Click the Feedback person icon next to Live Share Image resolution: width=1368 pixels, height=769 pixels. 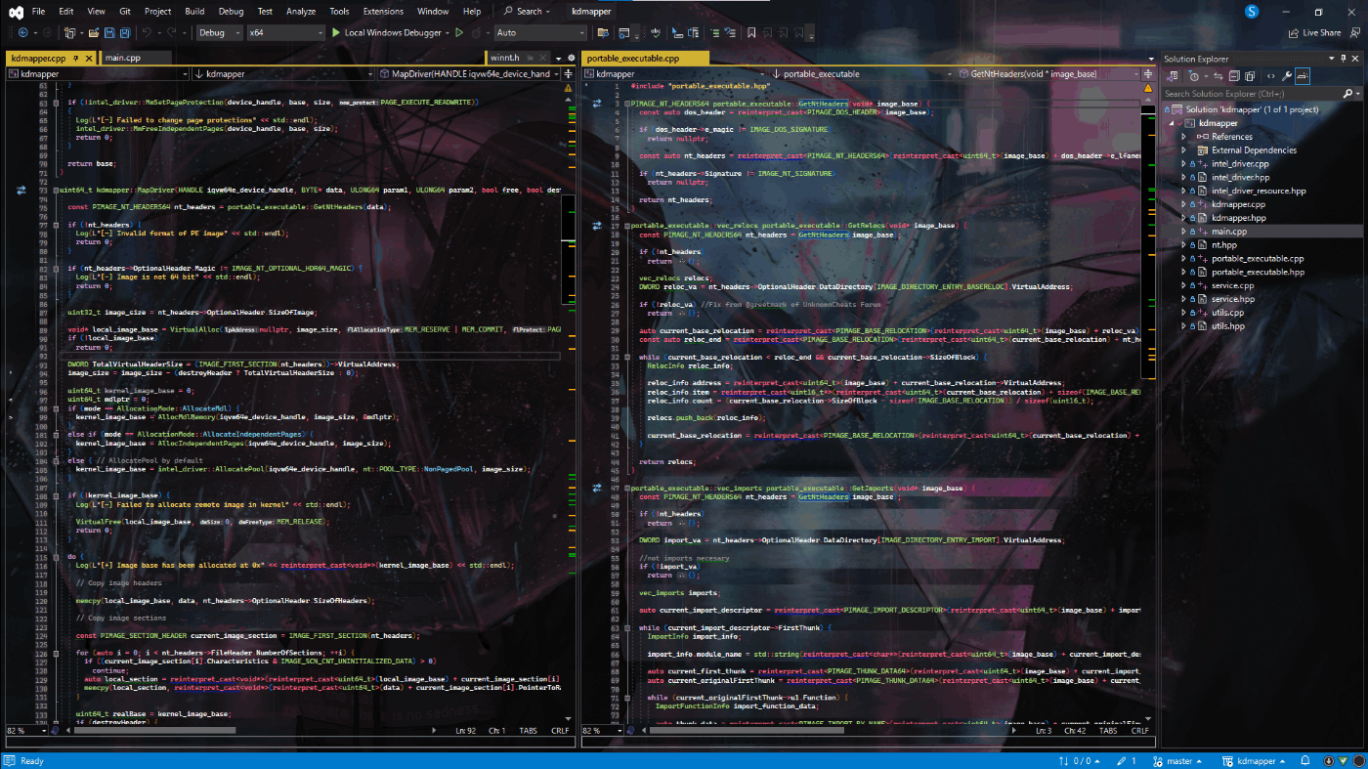click(1354, 32)
